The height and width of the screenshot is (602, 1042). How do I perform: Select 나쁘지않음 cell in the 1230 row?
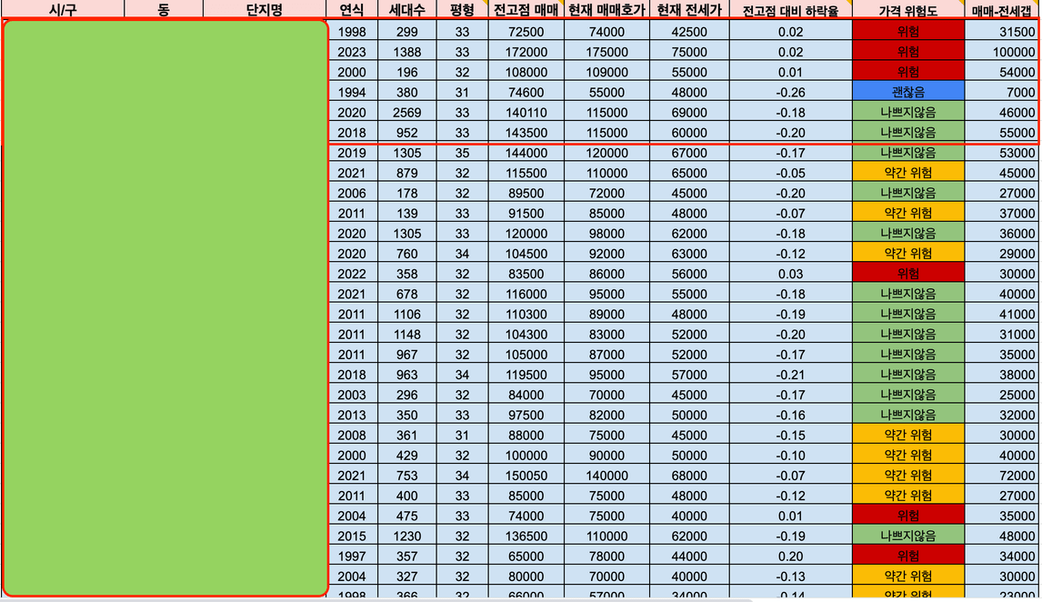(x=907, y=536)
